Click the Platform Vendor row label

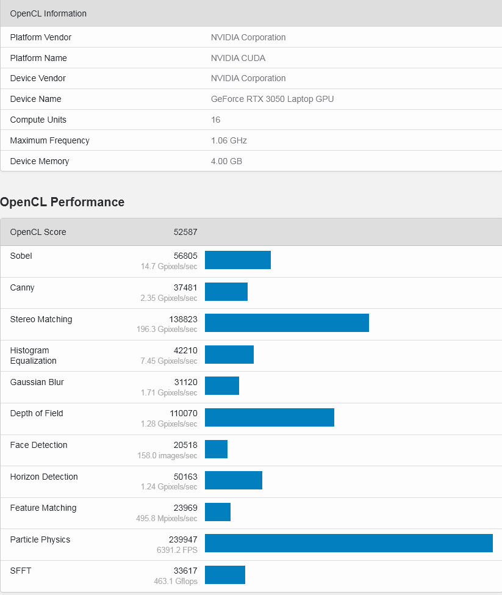point(41,37)
